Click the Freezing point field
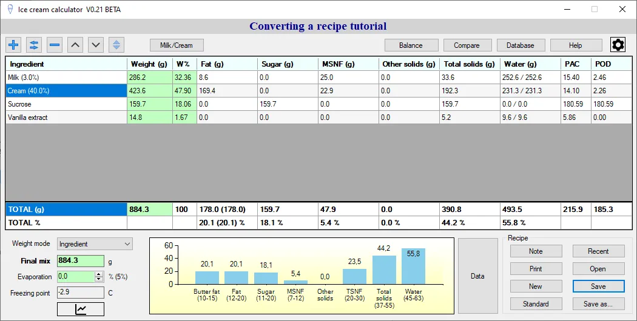 81,293
